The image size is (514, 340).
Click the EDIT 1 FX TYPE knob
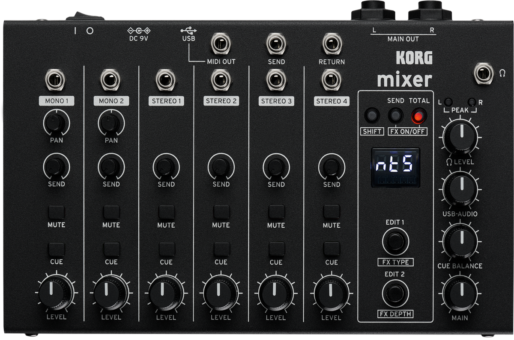(395, 242)
